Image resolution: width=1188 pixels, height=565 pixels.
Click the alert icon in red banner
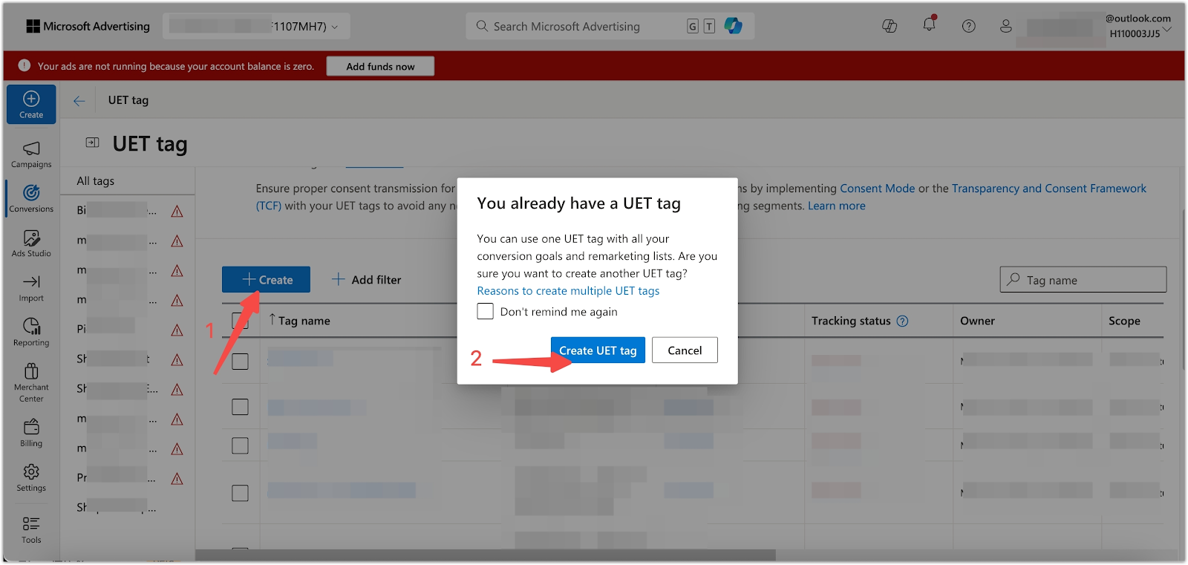coord(25,65)
